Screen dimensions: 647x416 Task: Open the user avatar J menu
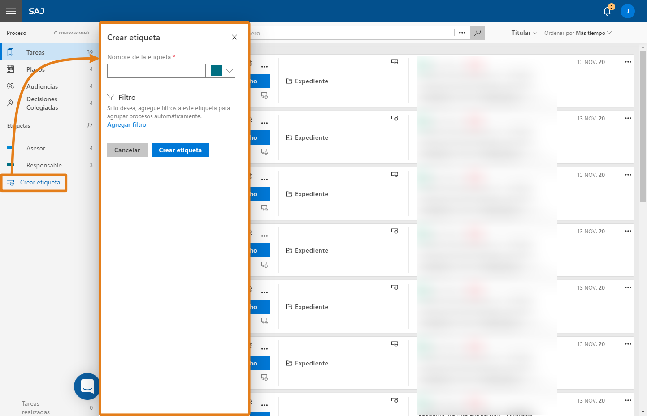[x=627, y=11]
